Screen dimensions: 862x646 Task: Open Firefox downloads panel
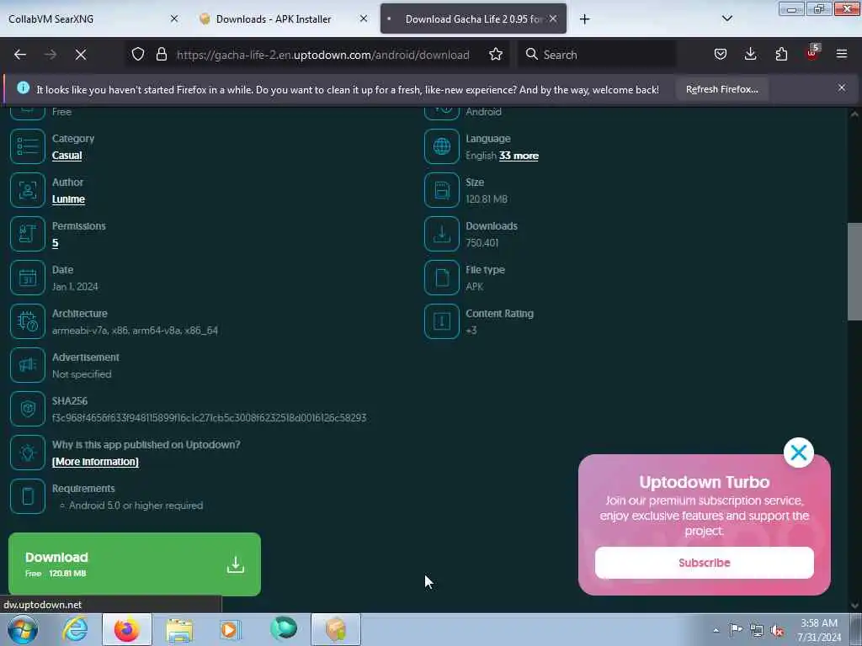tap(750, 55)
